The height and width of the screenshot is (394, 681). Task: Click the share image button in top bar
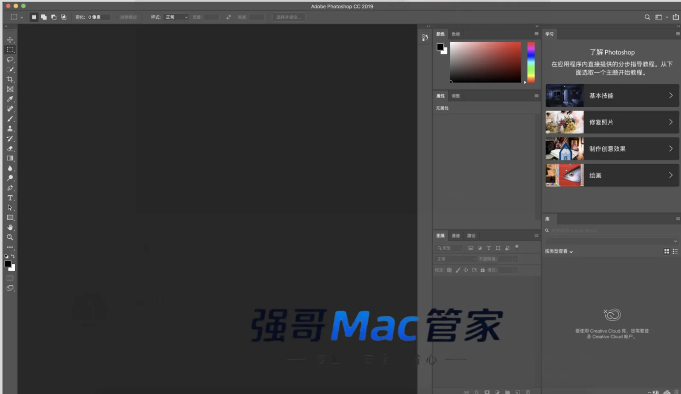675,17
